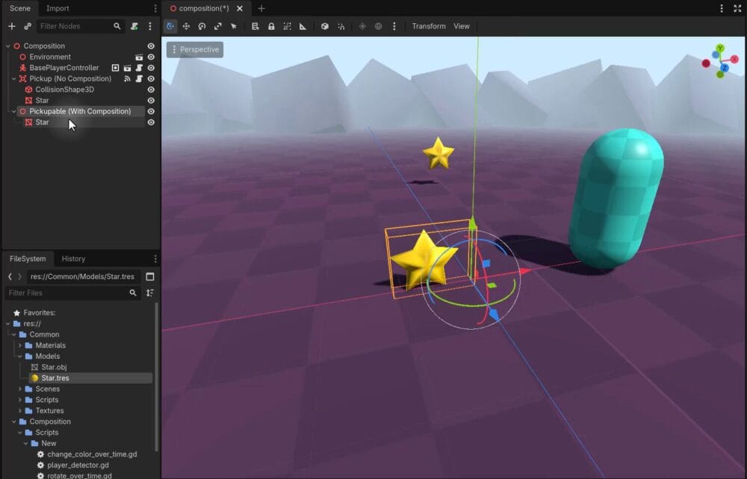Viewport: 747px width, 479px height.
Task: Instantiate a child scene with link icon
Action: point(28,26)
